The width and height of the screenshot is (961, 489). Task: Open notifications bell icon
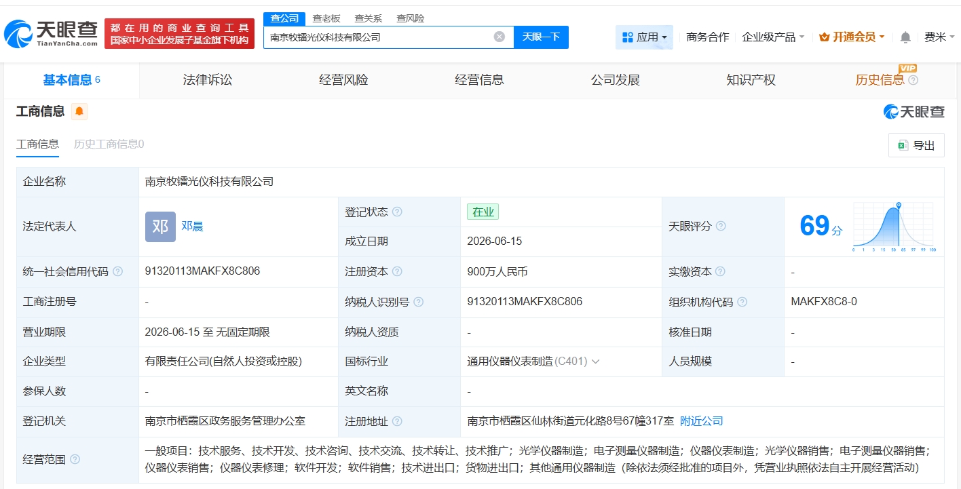905,37
